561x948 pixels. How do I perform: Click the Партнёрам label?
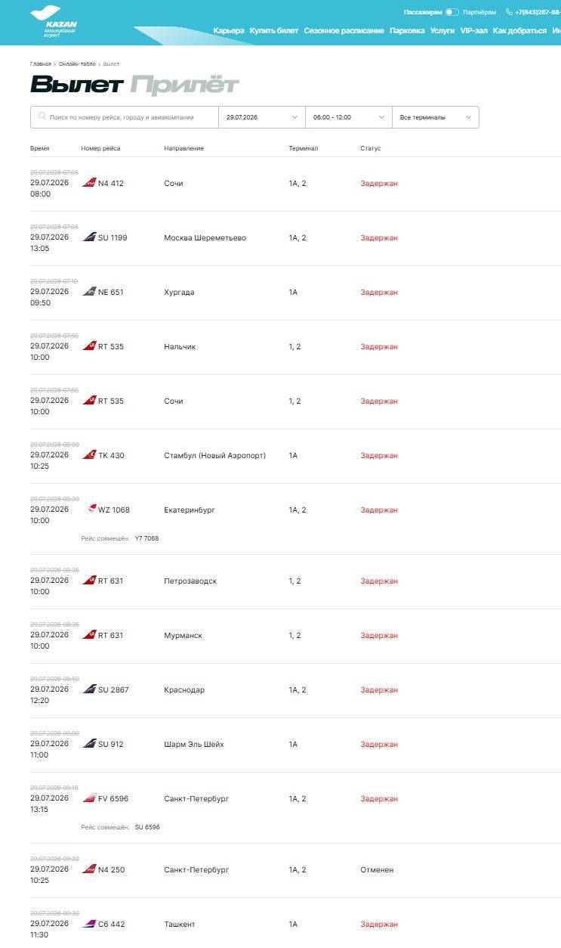(479, 12)
